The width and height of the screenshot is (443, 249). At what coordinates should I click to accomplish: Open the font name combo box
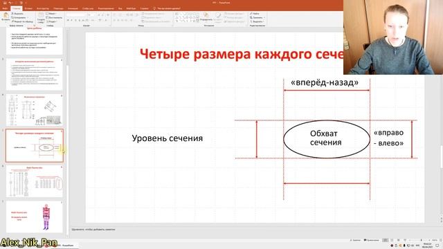(76, 15)
